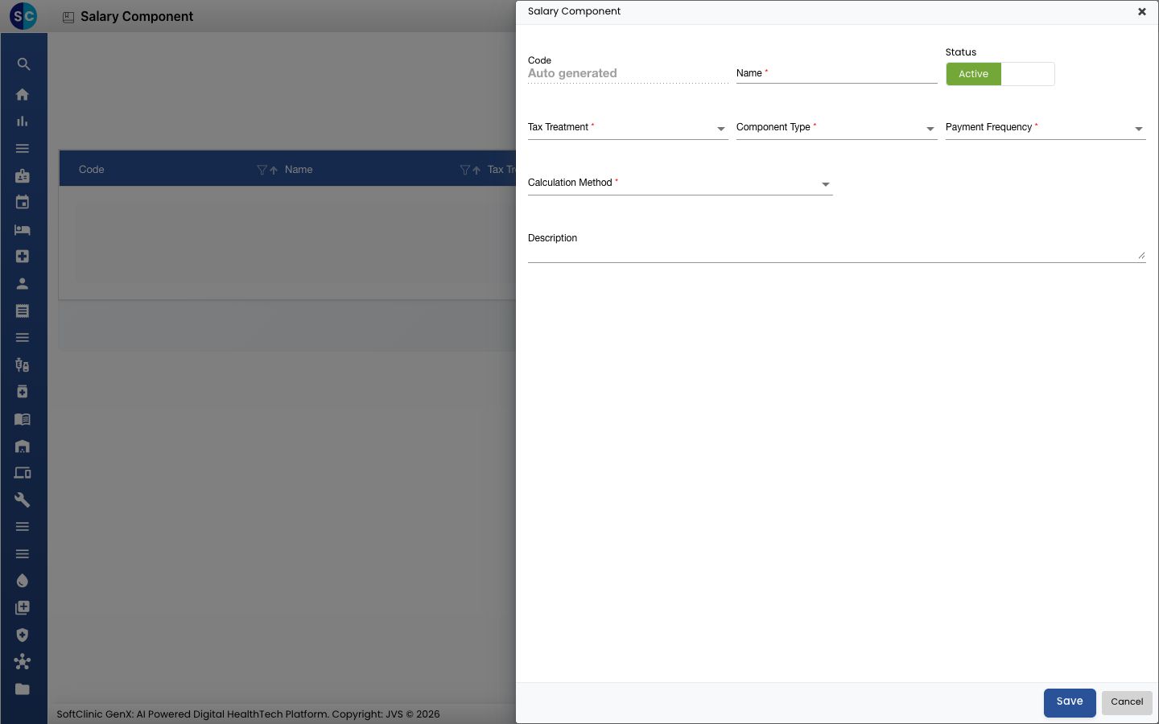The height and width of the screenshot is (724, 1159).
Task: Click the Description text area
Action: pyautogui.click(x=837, y=246)
